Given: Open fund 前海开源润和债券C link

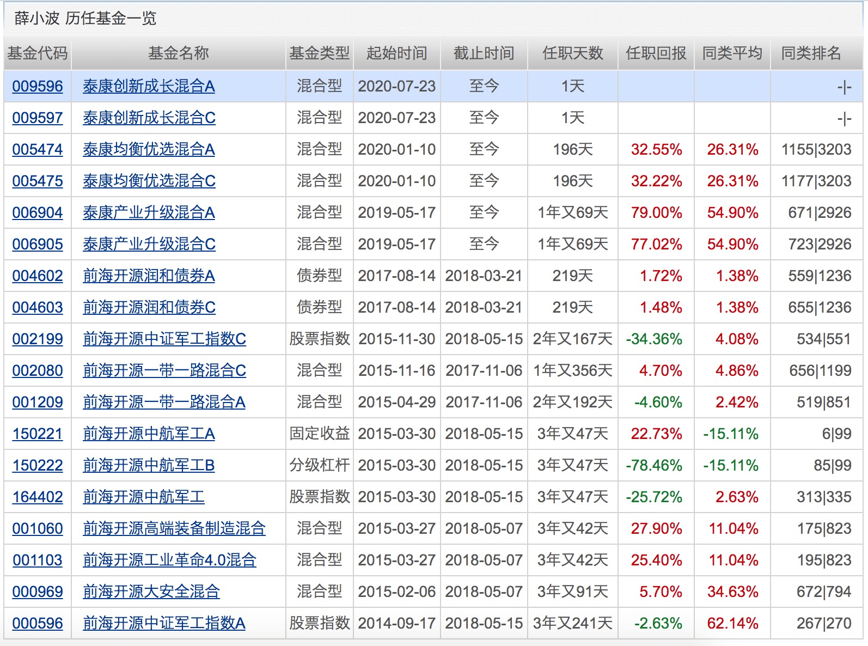Looking at the screenshot, I should [x=149, y=307].
